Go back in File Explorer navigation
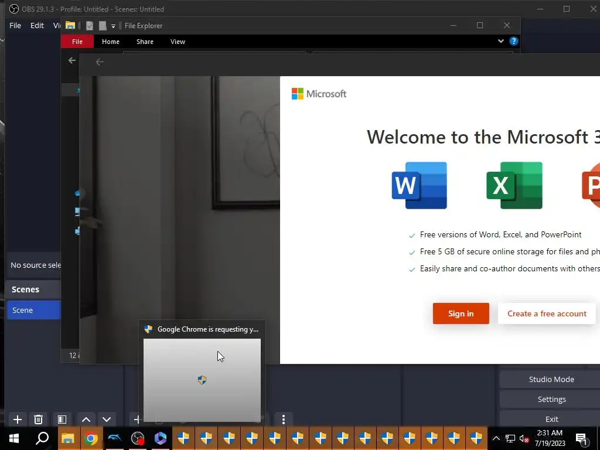Viewport: 600px width, 450px height. tap(72, 60)
